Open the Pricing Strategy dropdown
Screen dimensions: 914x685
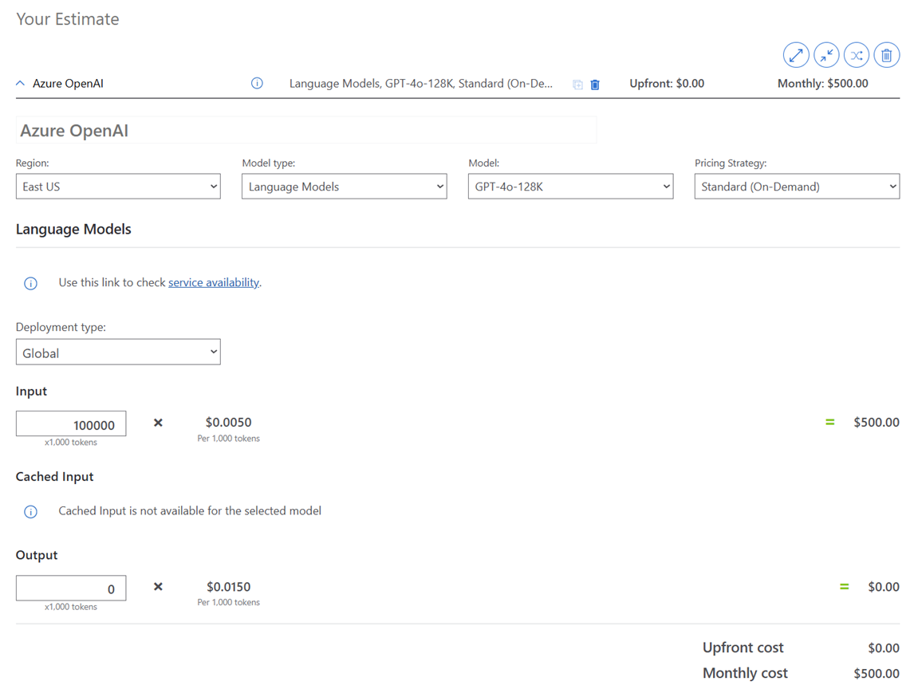(797, 187)
